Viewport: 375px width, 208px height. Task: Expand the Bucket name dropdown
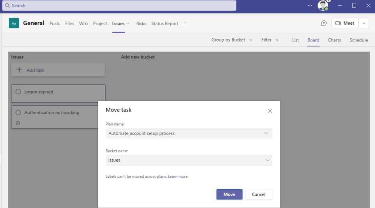[x=189, y=160]
